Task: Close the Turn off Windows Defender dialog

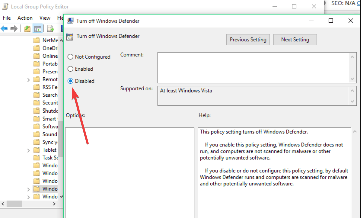Action: (x=351, y=21)
